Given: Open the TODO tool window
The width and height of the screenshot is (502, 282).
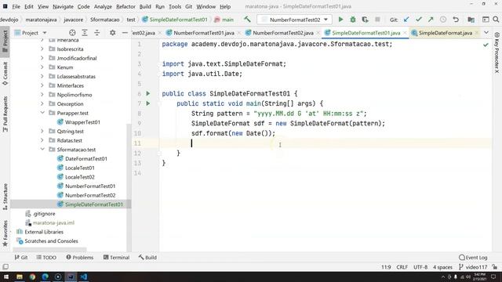Looking at the screenshot, I should pyautogui.click(x=46, y=258).
